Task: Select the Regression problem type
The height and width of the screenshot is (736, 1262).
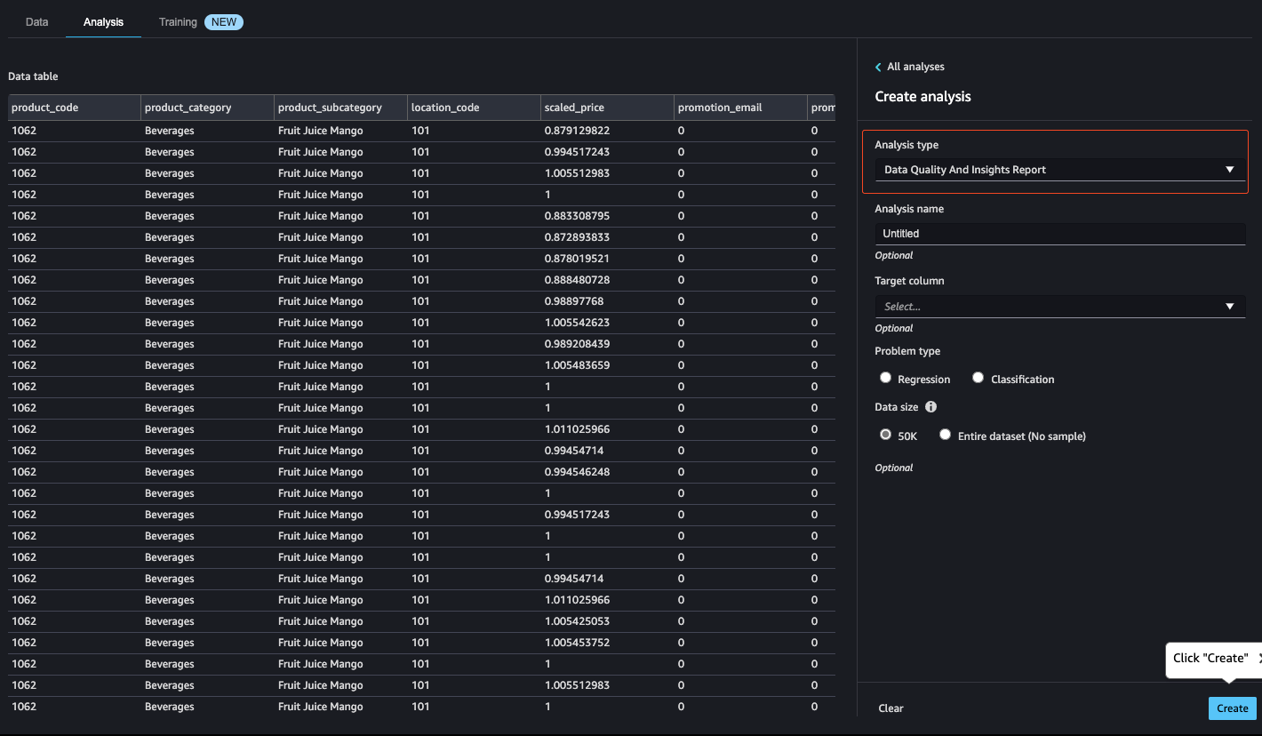Action: [x=885, y=378]
